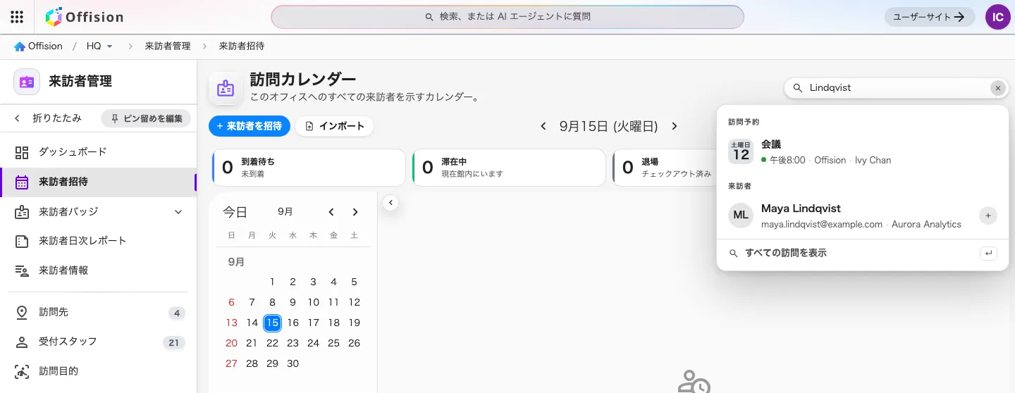Open 受付スタッフ in the sidebar

point(98,342)
